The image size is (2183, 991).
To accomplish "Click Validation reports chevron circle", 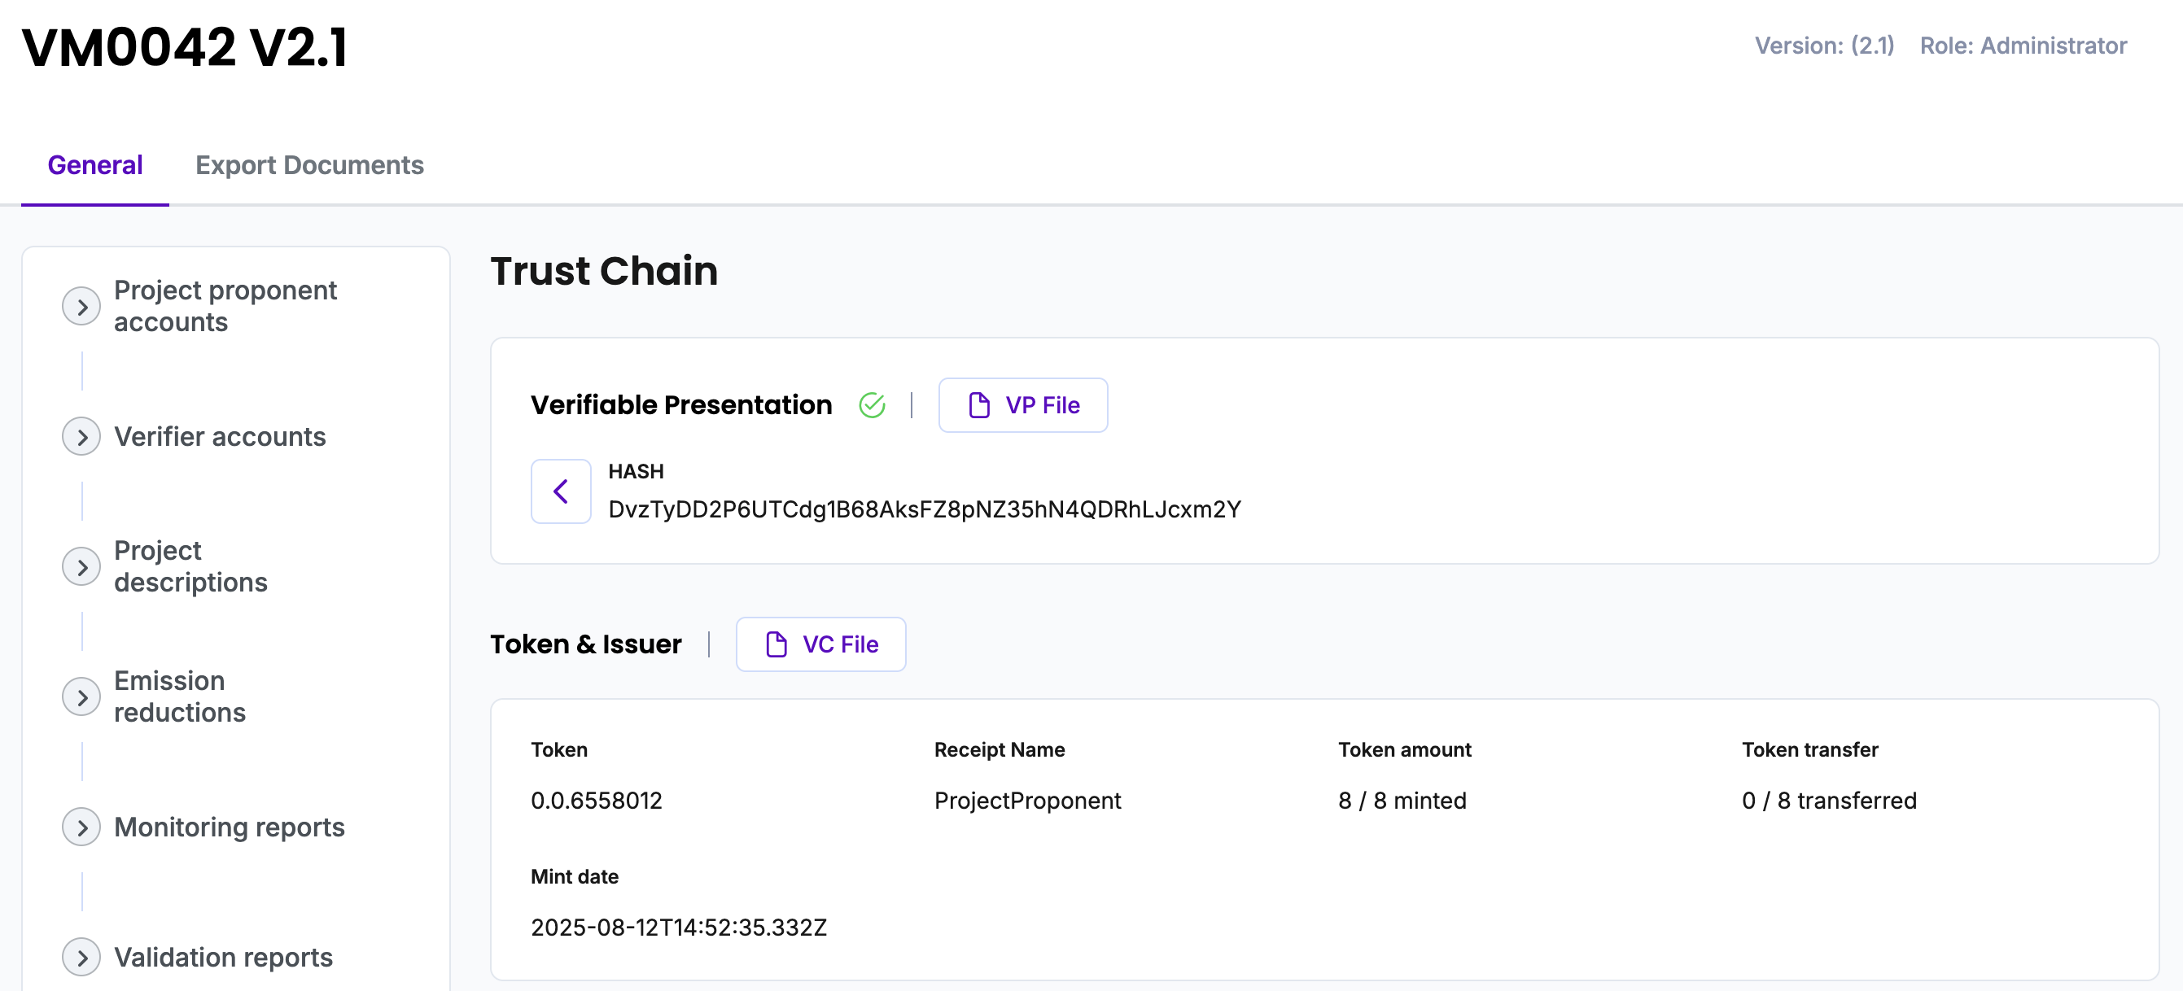I will (81, 957).
